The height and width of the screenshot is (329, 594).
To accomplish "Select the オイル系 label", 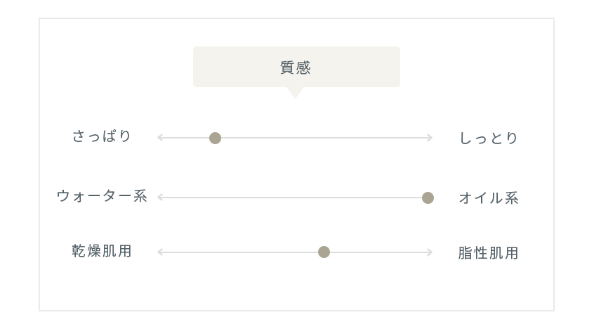I will [489, 198].
